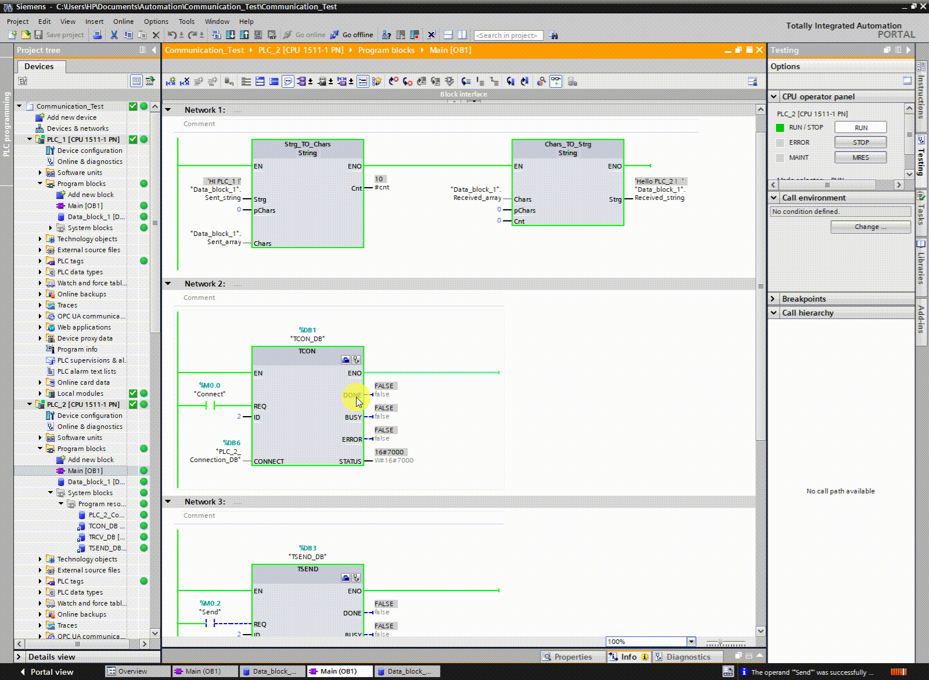The width and height of the screenshot is (929, 680).
Task: Click the Download to device icon
Action: click(x=231, y=35)
